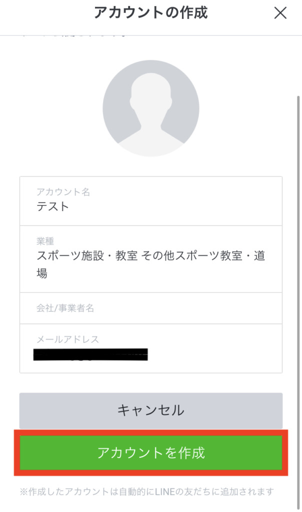This screenshot has height=512, width=302.
Task: Focus the アカウント名 input field
Action: click(150, 200)
